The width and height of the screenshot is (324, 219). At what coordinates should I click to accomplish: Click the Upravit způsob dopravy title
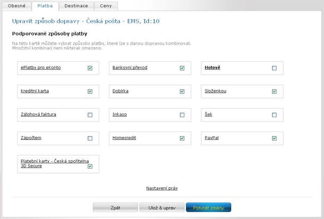[x=86, y=21]
